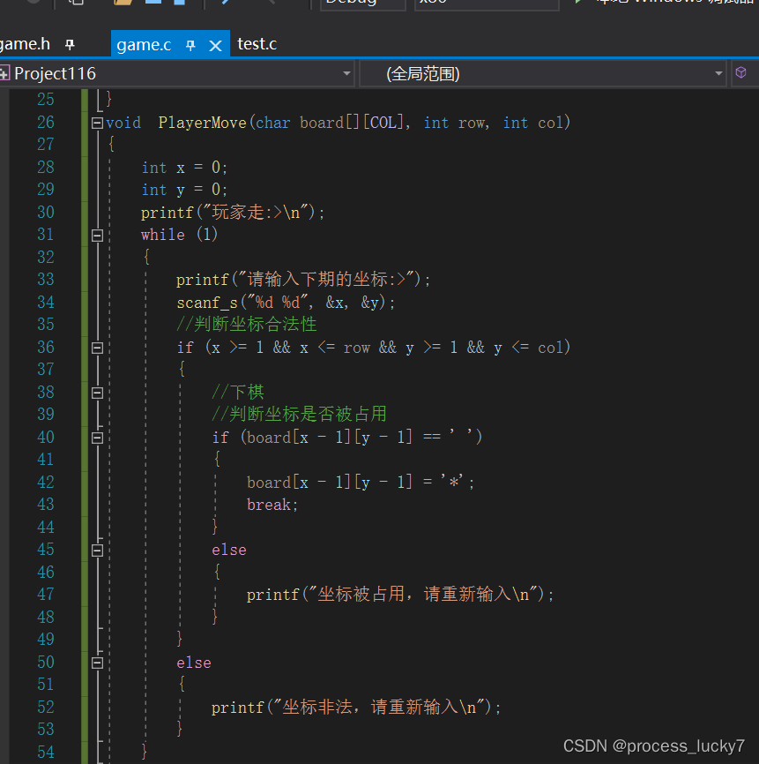
Task: Collapse the else block at line 50
Action: point(97,663)
